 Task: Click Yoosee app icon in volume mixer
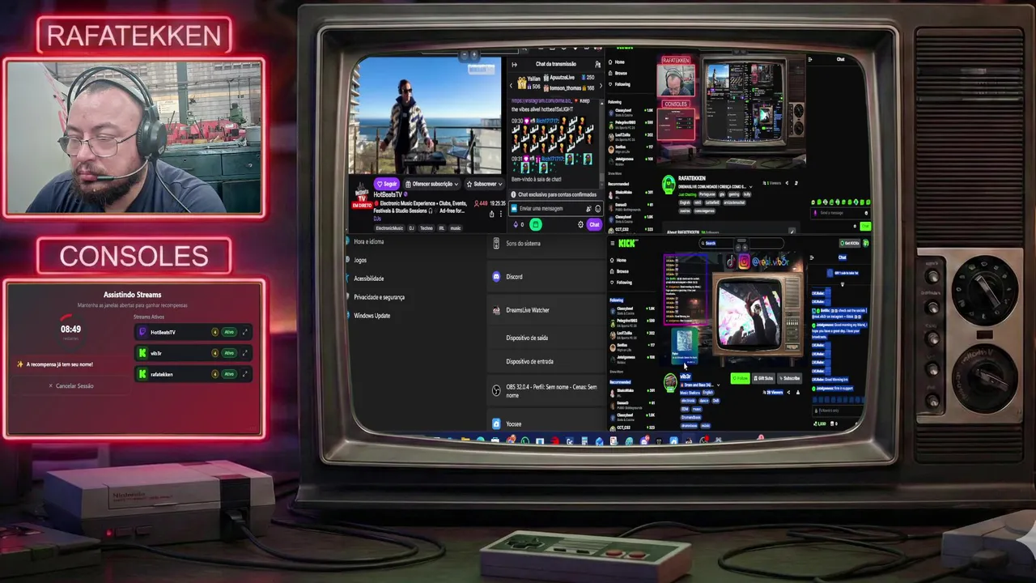point(497,423)
